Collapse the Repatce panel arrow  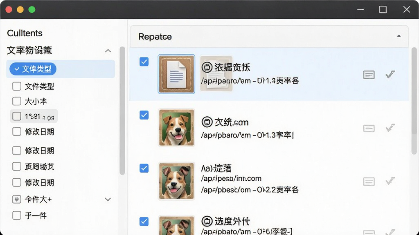[x=399, y=36]
